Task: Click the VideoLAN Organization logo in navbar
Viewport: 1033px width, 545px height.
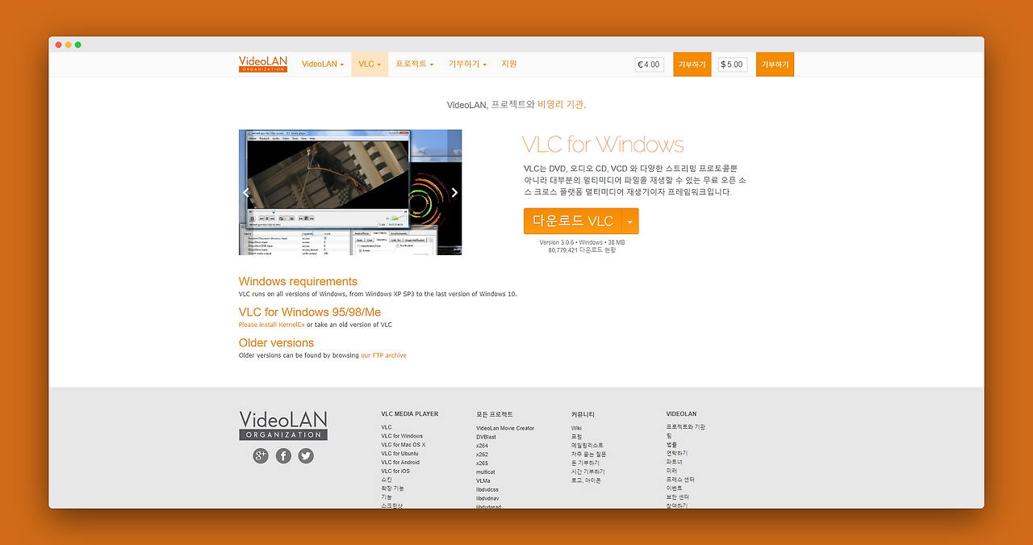Action: coord(263,64)
